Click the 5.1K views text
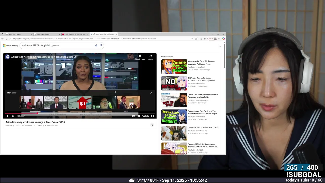 point(38,126)
